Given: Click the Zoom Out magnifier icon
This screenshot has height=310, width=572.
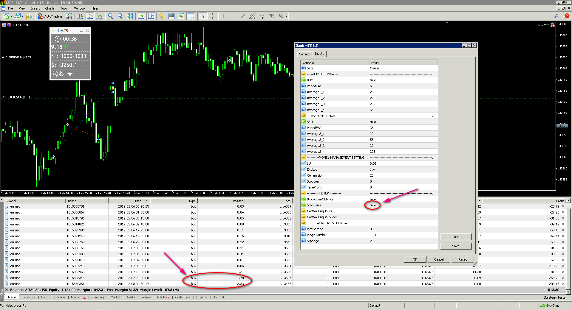Looking at the screenshot, I should (120, 16).
